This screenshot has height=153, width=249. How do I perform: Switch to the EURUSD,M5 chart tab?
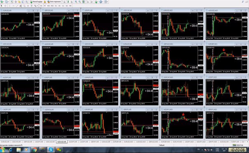5,142
